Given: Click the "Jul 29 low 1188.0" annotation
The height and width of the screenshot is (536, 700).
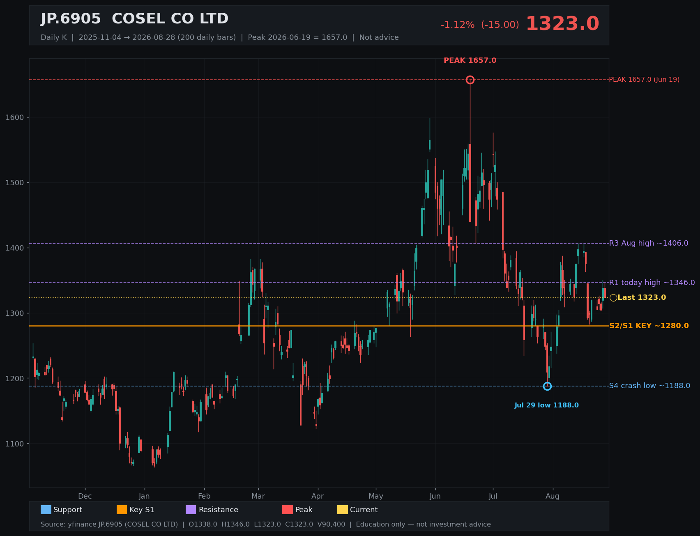Looking at the screenshot, I should point(546,405).
